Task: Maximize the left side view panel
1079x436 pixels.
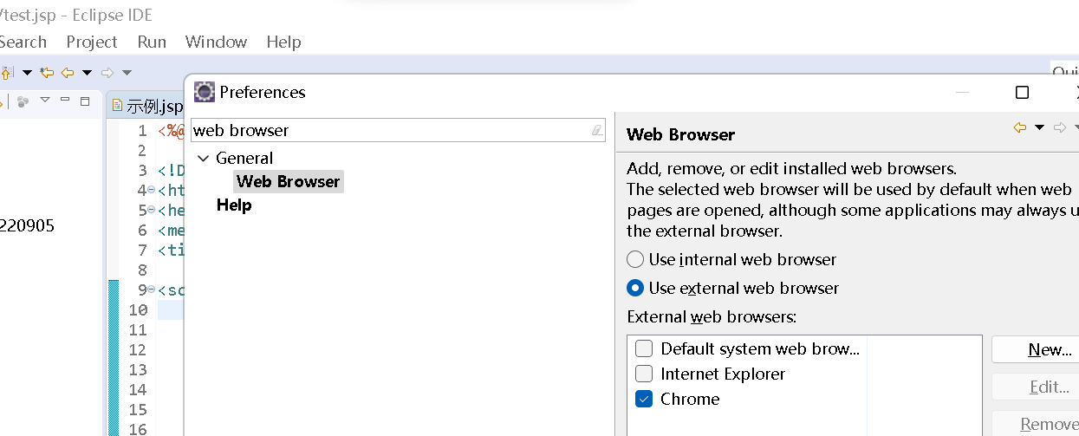Action: click(x=85, y=101)
